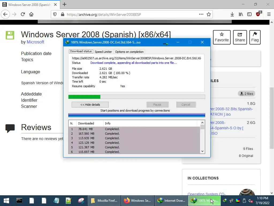The height and width of the screenshot is (206, 274).
Task: Click the Info column header
Action: (150, 123)
